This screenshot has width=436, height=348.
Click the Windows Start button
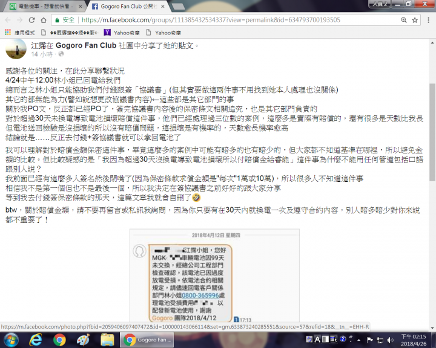[x=11, y=340]
